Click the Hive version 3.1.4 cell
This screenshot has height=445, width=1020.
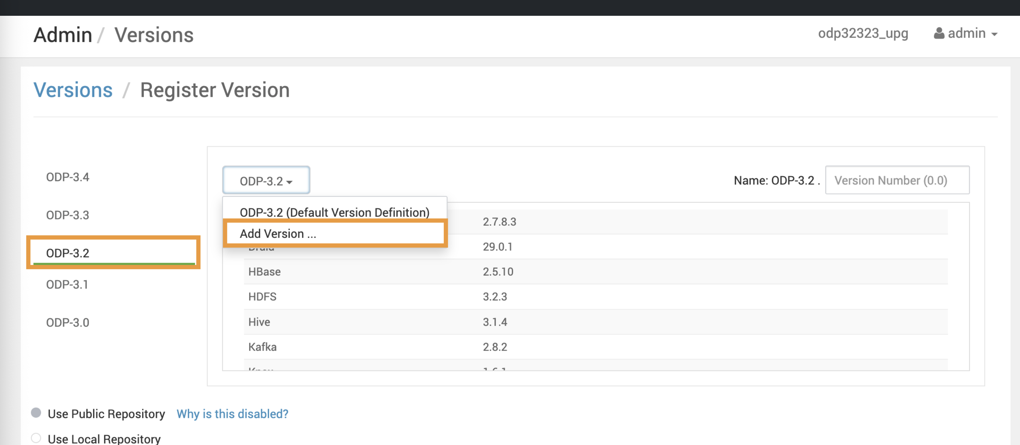tap(495, 322)
